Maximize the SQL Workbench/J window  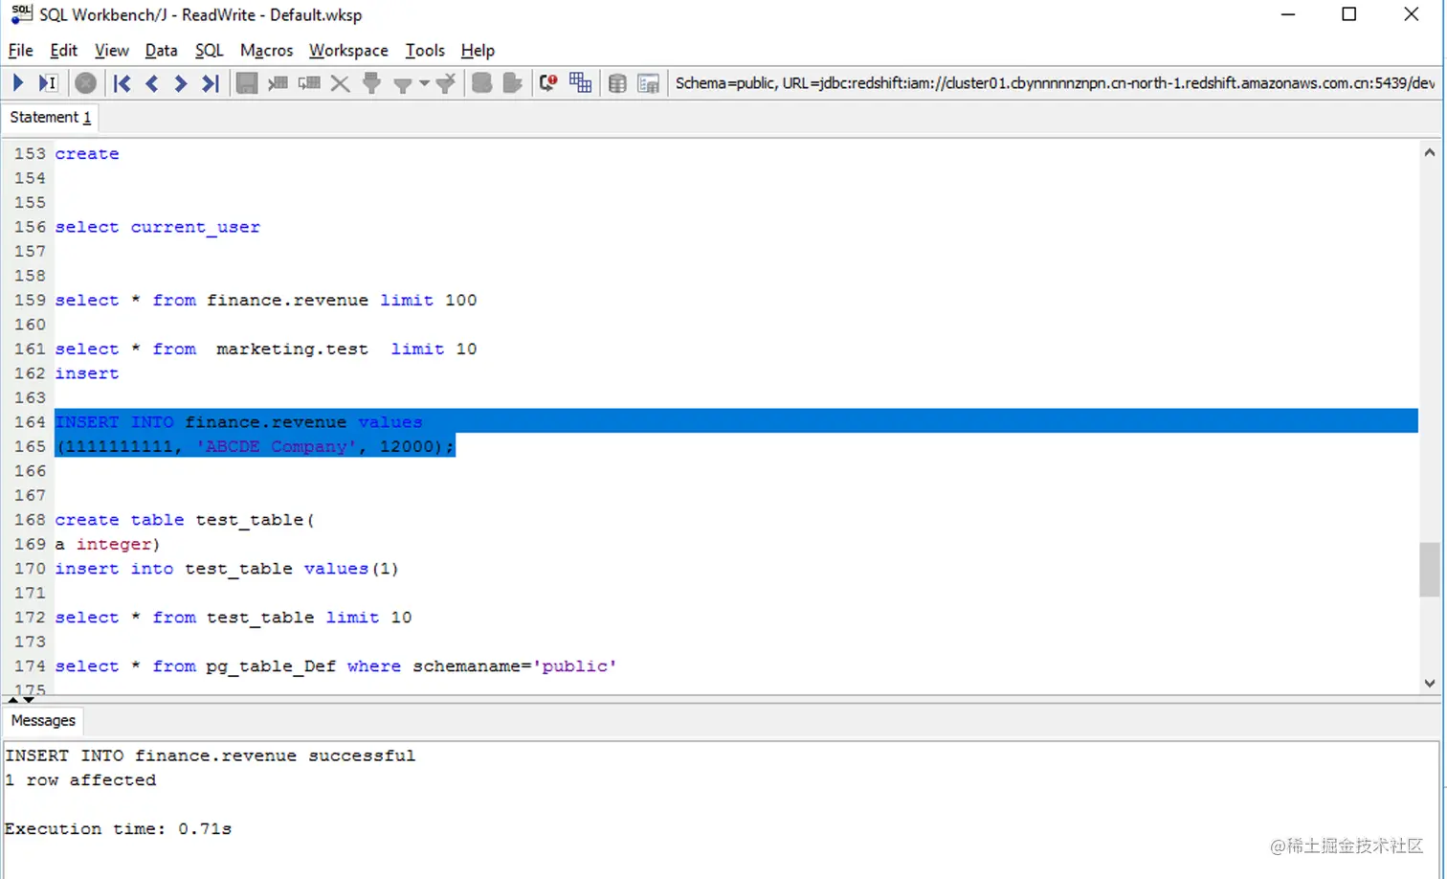click(1349, 14)
